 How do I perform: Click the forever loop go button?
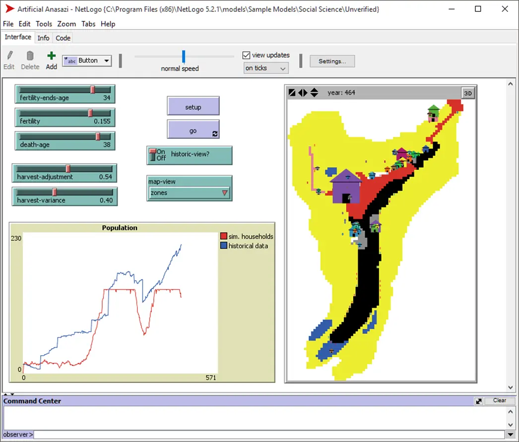point(193,131)
